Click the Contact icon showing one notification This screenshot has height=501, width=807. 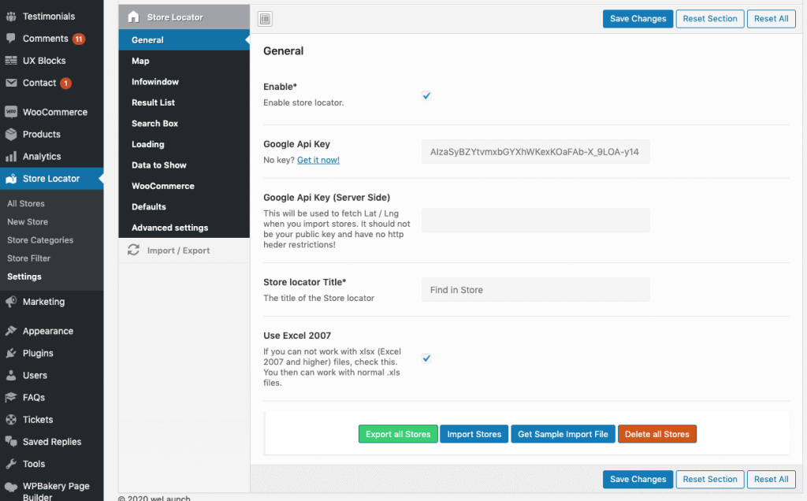pos(11,83)
